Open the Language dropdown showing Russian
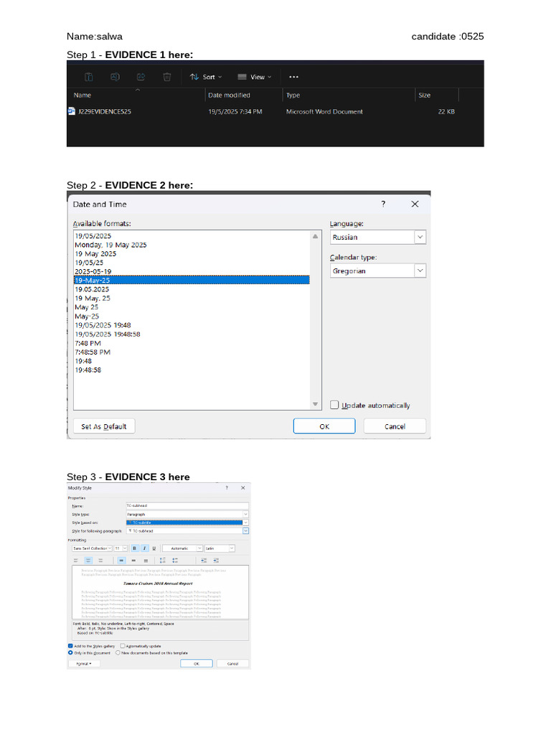Viewport: 551px width, 735px height. pos(420,237)
